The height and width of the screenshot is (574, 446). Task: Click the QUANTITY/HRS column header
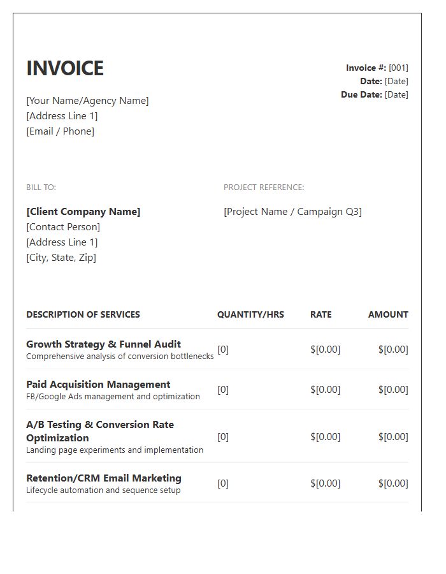(x=250, y=314)
